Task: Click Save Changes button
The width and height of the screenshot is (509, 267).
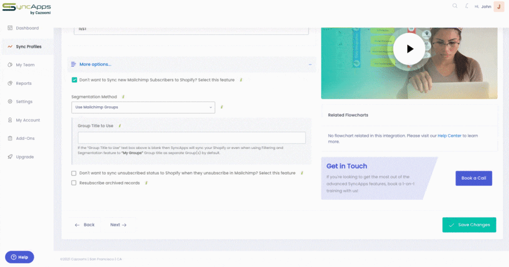Action: point(469,225)
